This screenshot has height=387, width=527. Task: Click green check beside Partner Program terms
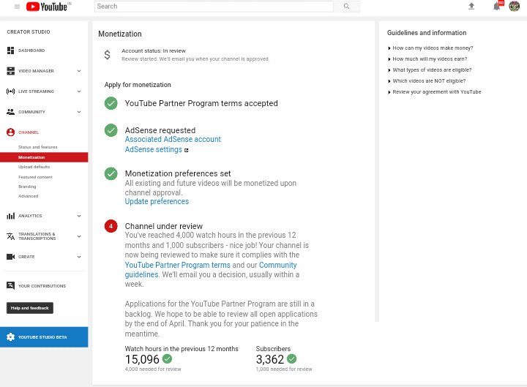(x=111, y=103)
